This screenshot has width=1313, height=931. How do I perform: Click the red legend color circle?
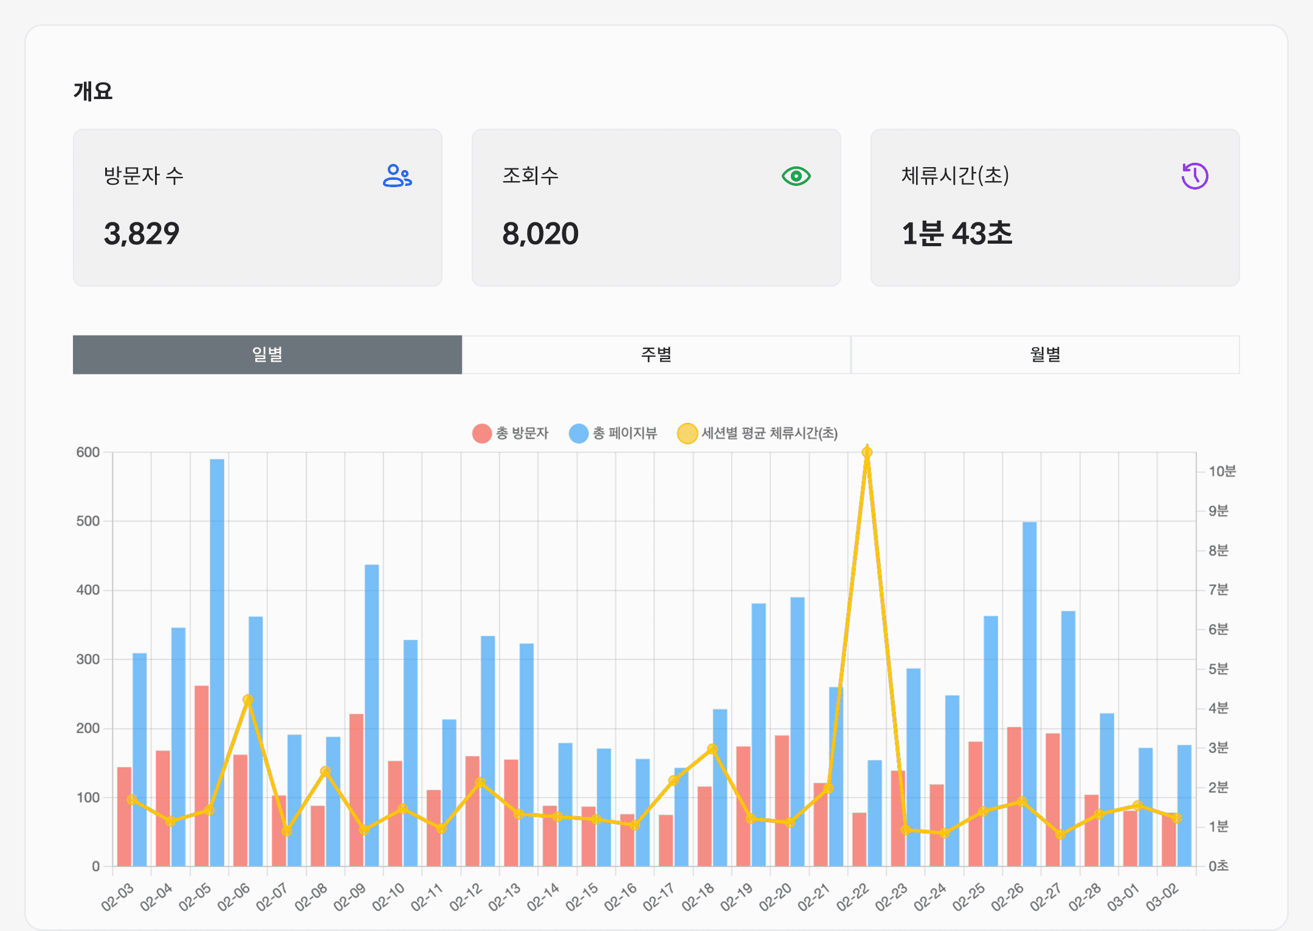coord(481,433)
